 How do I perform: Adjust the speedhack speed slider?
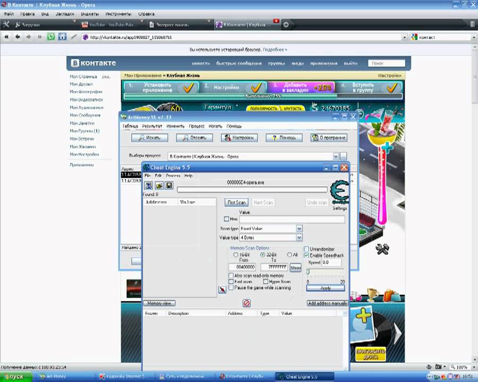click(x=308, y=271)
